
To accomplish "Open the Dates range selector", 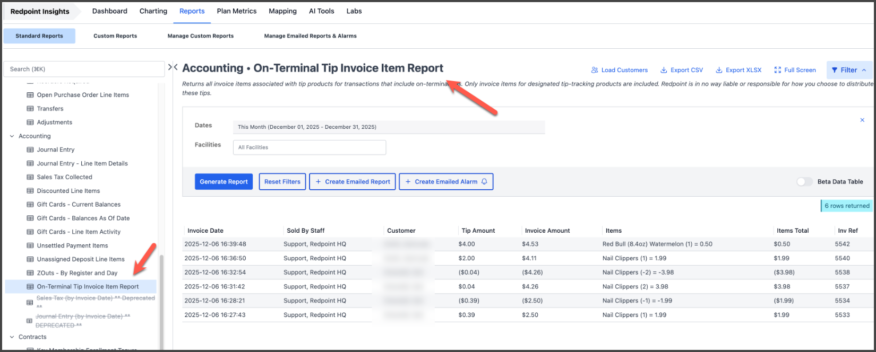I will tap(388, 127).
